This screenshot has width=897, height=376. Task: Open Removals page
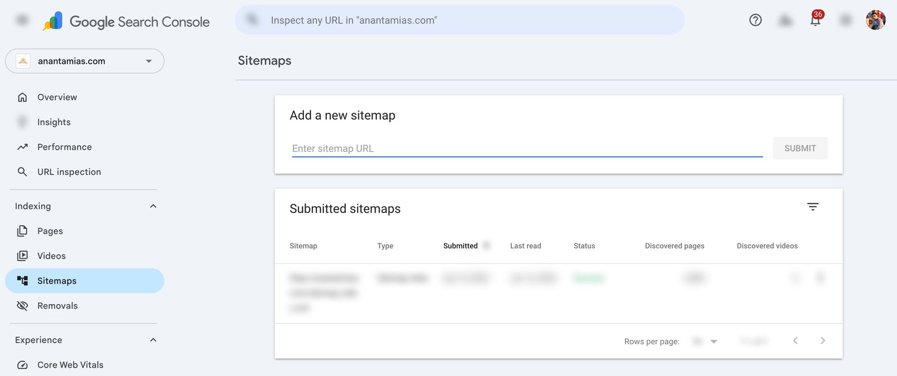(x=85, y=305)
